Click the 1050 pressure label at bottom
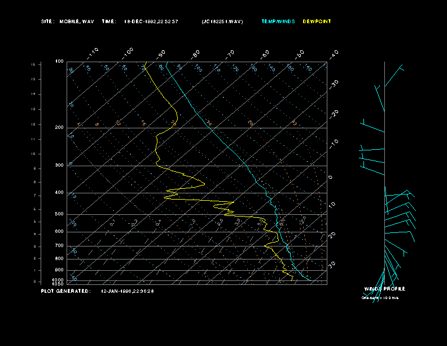Screen dimensions: 447x346 59,284
